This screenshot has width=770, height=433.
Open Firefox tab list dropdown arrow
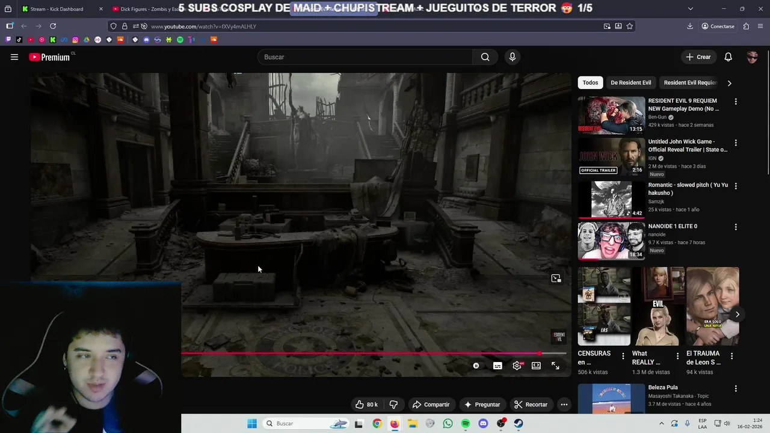690,8
